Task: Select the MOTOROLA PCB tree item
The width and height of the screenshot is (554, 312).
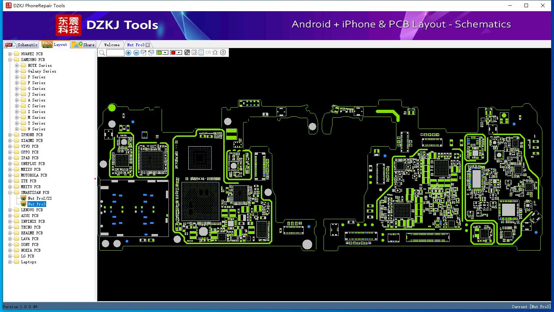Action: coord(34,175)
